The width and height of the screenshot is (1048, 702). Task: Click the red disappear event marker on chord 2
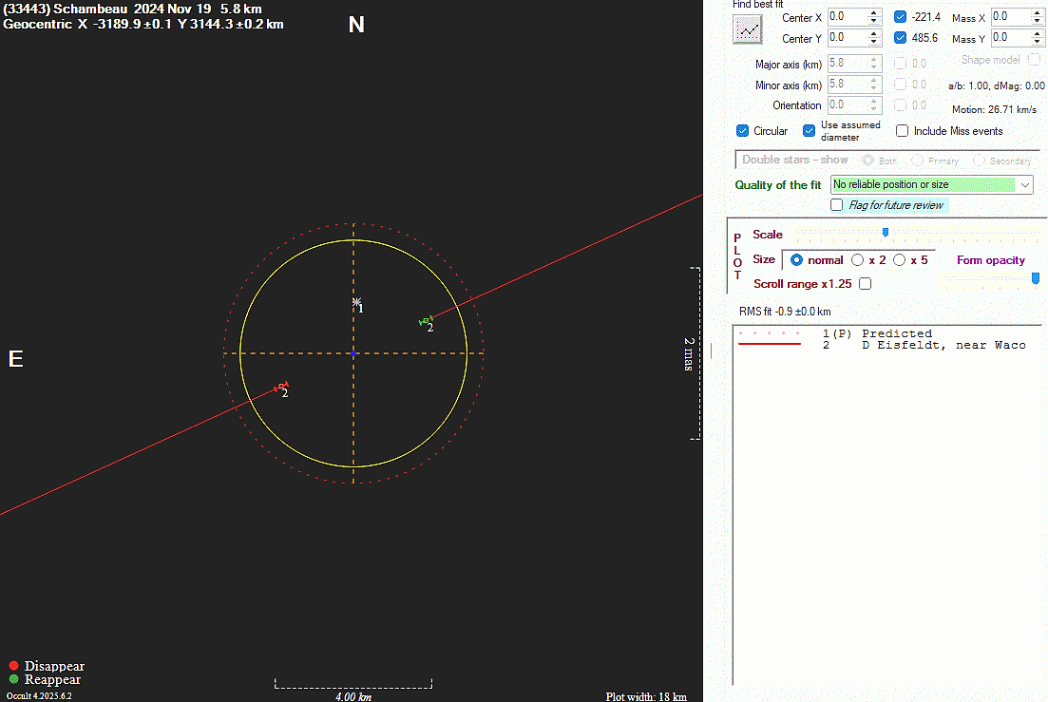(x=281, y=387)
